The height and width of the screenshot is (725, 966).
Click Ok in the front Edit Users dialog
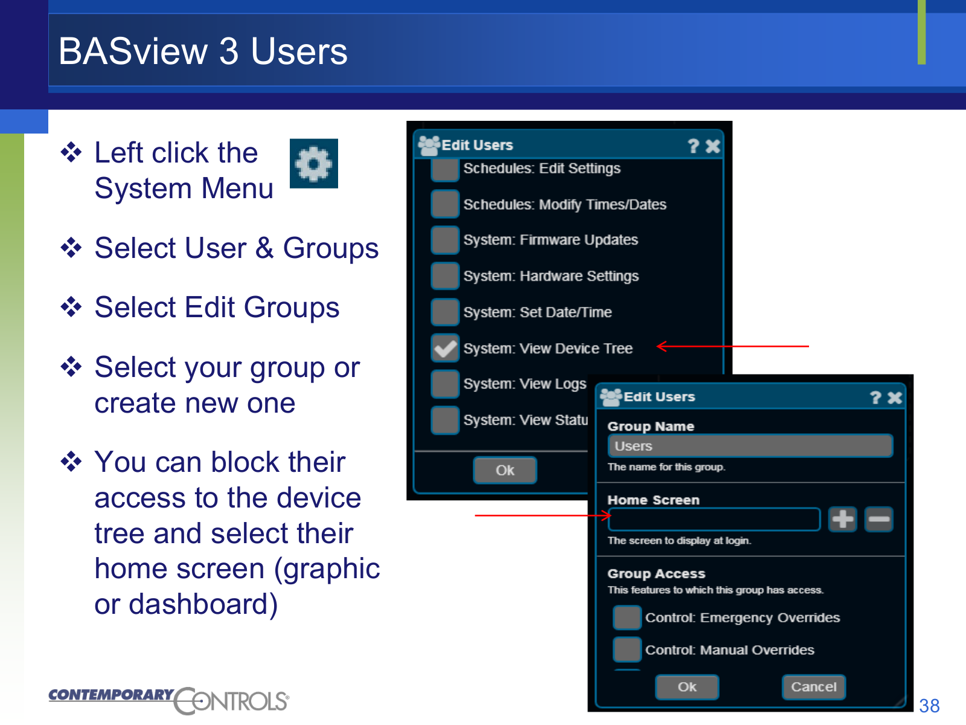[687, 687]
